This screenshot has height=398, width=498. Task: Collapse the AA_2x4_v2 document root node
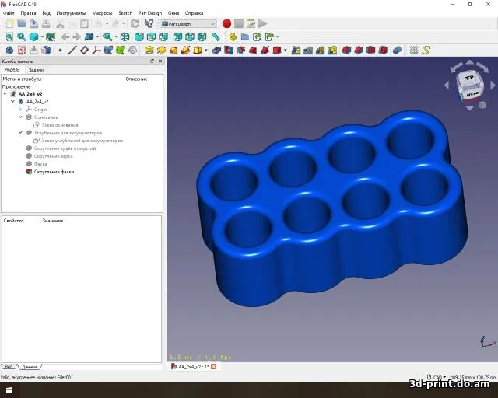[x=5, y=93]
